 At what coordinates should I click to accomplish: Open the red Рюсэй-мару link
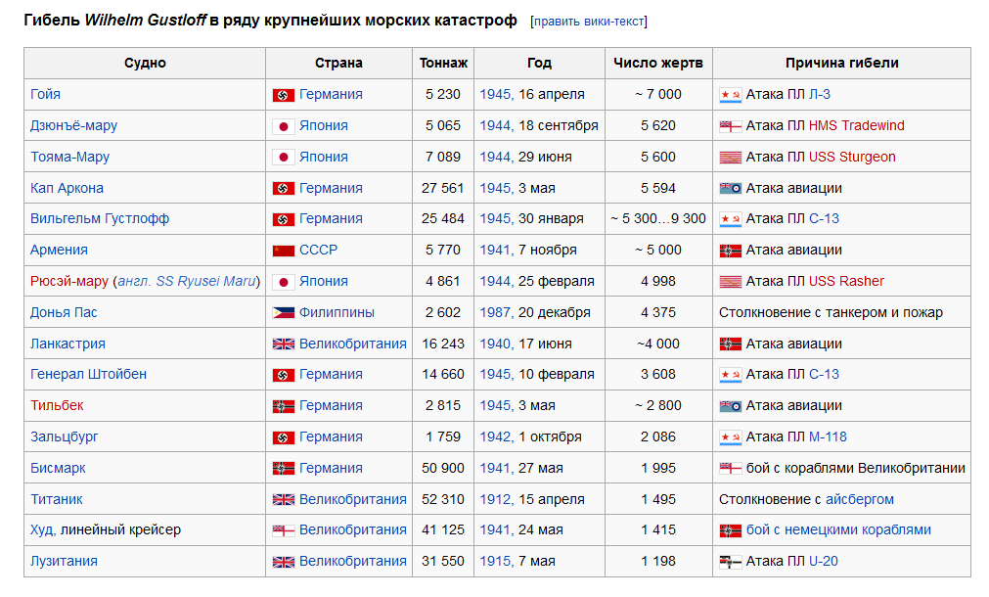point(69,282)
